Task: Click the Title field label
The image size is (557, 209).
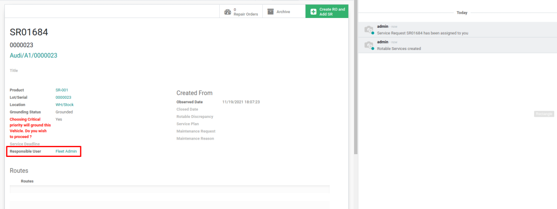Action: coord(14,71)
